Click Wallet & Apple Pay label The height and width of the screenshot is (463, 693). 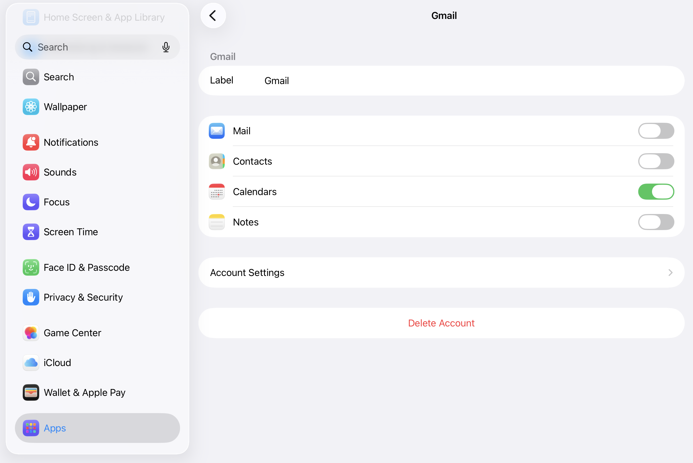coord(85,393)
